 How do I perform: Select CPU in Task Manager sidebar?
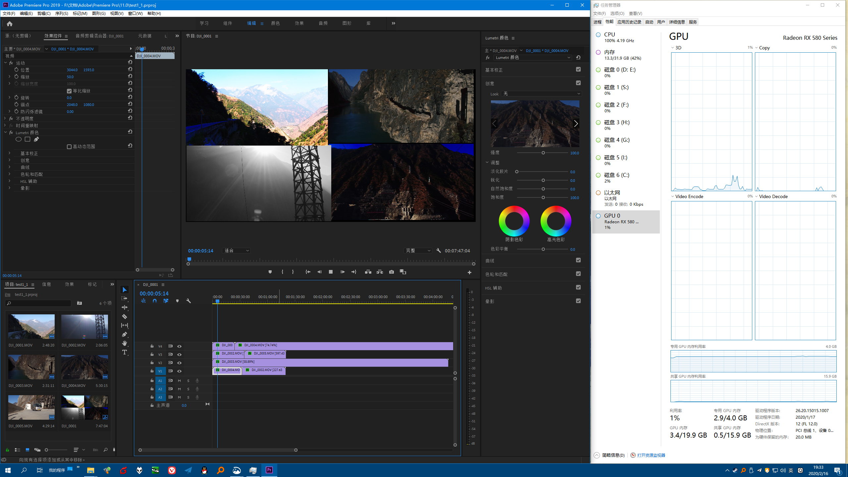[626, 37]
